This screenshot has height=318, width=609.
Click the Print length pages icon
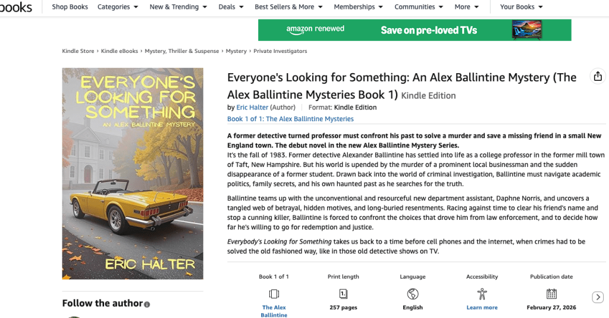(x=343, y=294)
